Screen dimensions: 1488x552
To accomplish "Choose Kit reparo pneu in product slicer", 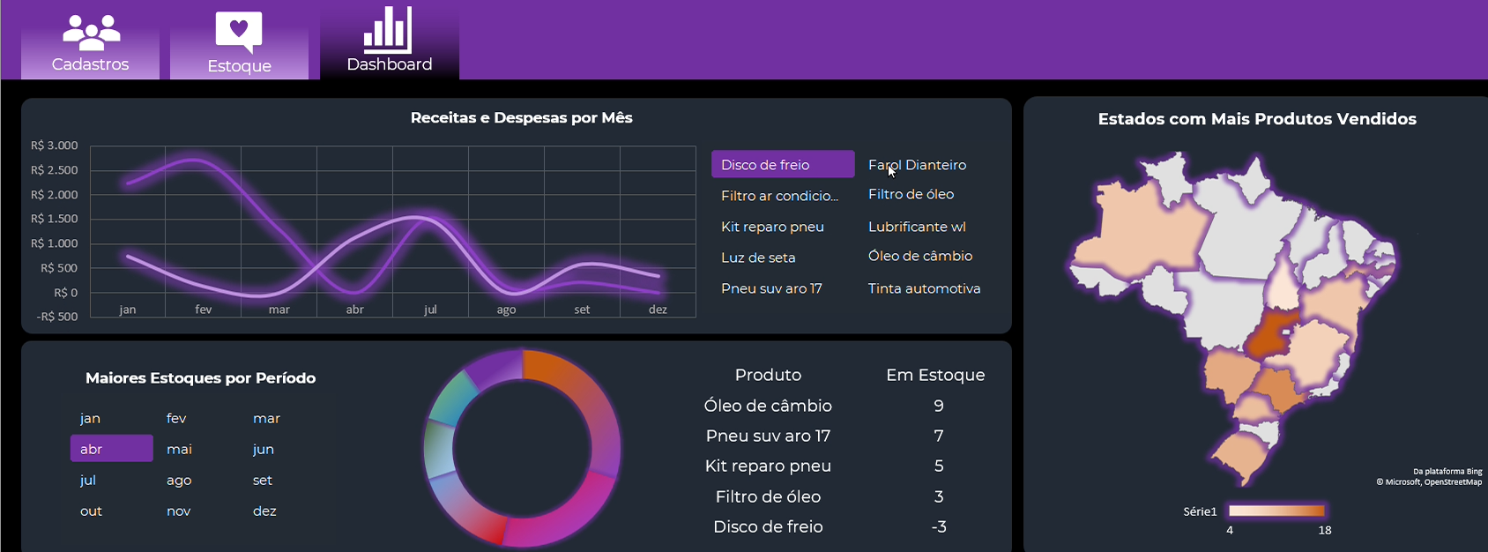I will point(772,227).
